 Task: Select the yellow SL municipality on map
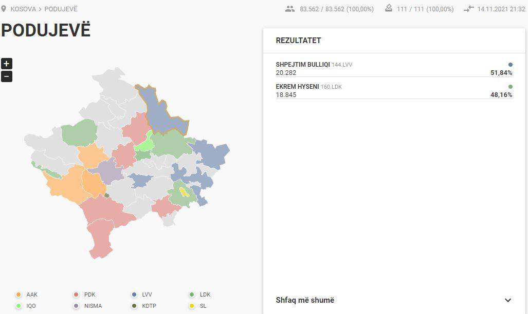click(x=184, y=192)
